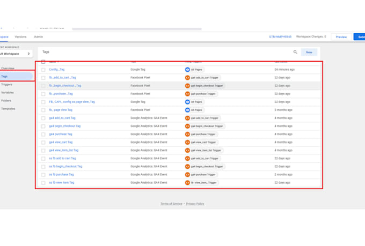Click trigger icon in ga4 purchase Tag row
This screenshot has height=246, width=365.
tap(187, 134)
